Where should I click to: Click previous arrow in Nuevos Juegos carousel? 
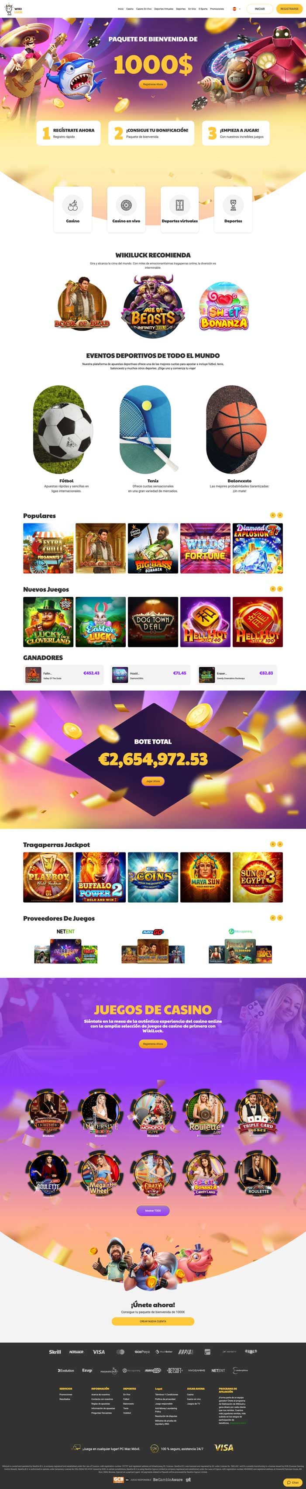pyautogui.click(x=273, y=589)
